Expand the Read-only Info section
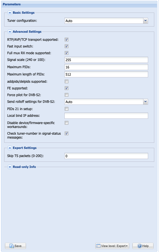 [10, 167]
